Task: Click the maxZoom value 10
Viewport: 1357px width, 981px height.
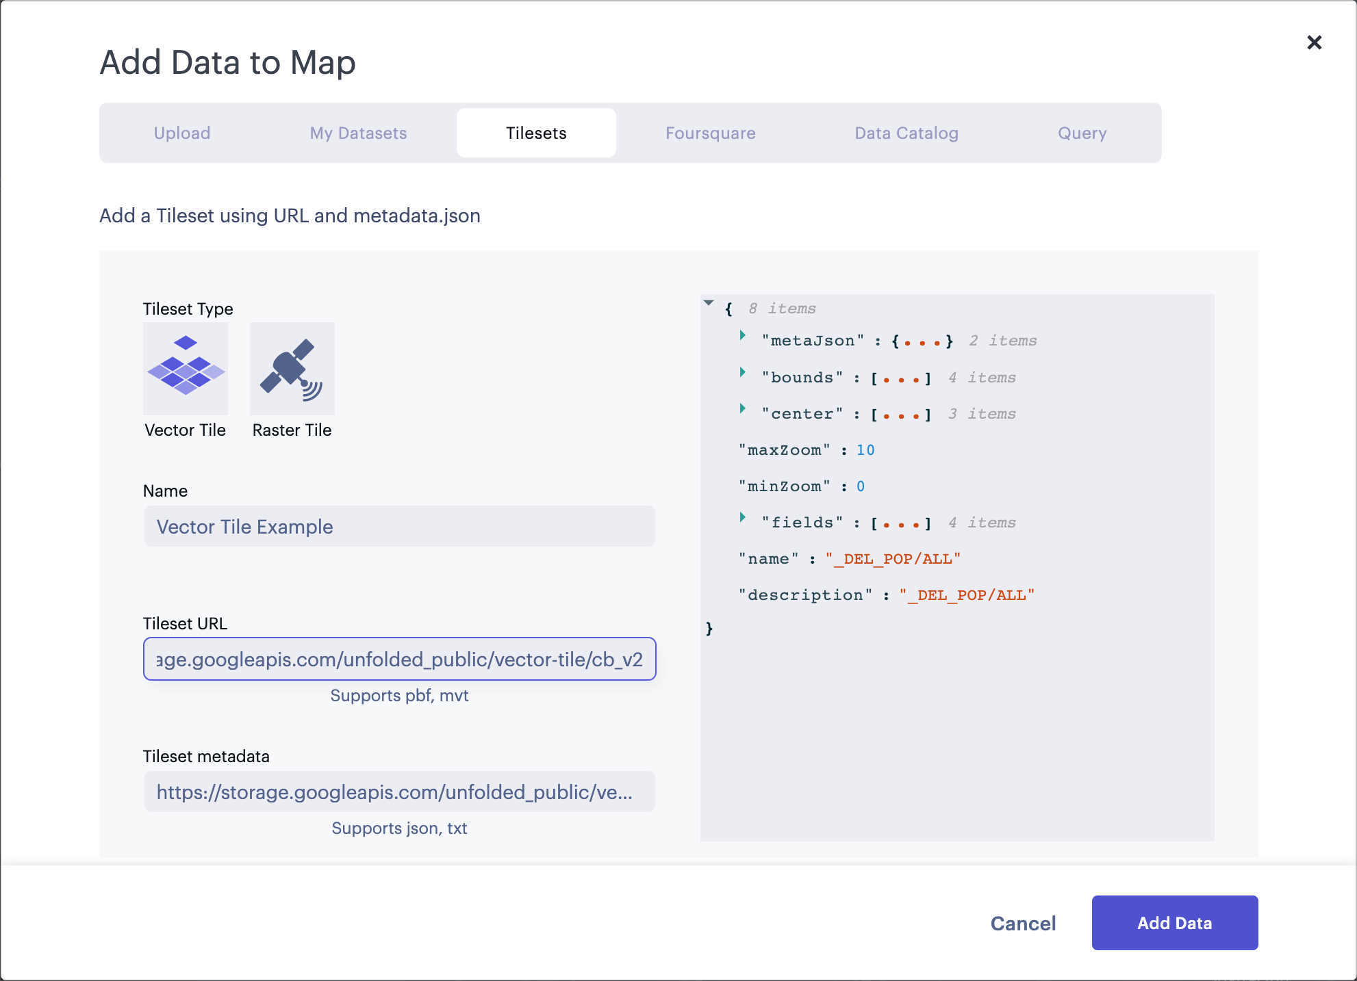Action: [865, 450]
